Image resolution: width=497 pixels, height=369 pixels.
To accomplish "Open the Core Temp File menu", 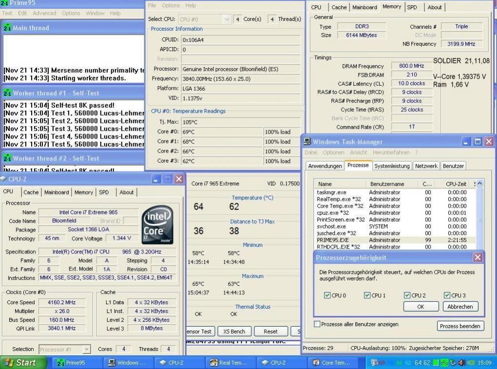I will click(x=152, y=5).
